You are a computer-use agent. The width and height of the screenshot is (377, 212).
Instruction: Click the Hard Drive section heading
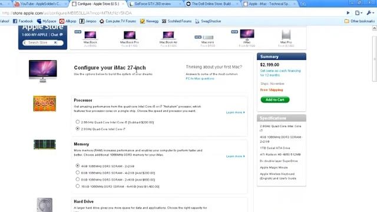[x=84, y=201]
